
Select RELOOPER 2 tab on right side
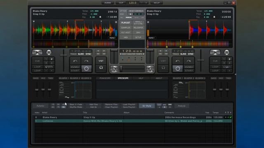coord(189,79)
